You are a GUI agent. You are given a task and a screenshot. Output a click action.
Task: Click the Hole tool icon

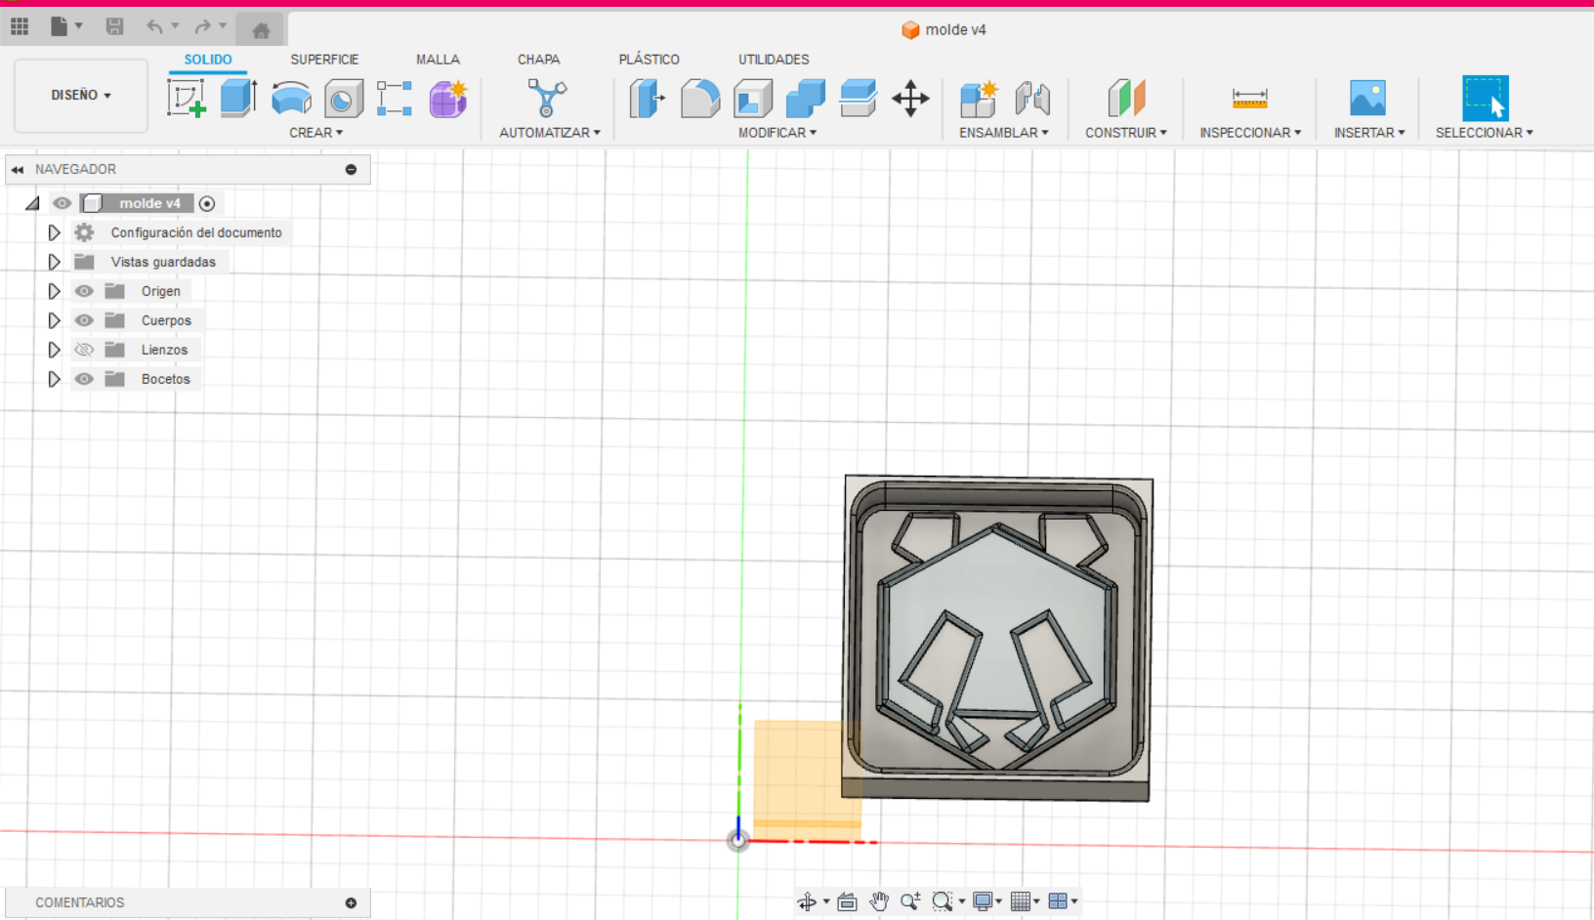point(343,99)
